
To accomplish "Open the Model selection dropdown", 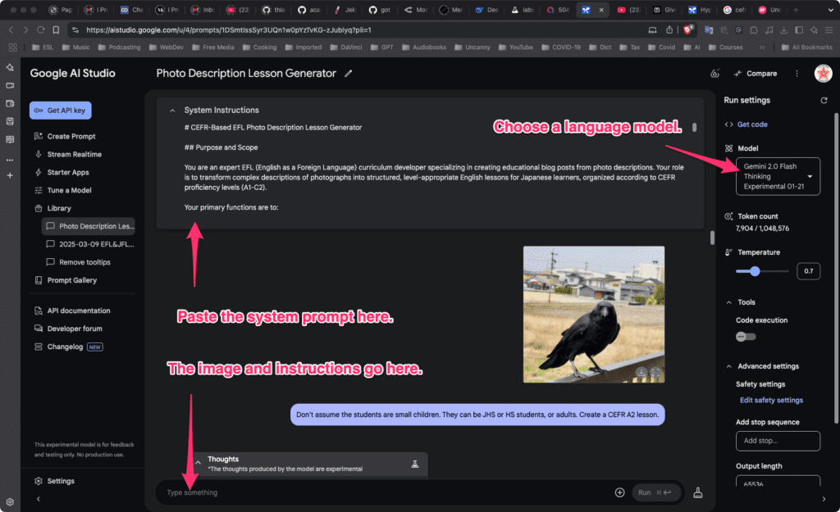I will click(778, 176).
